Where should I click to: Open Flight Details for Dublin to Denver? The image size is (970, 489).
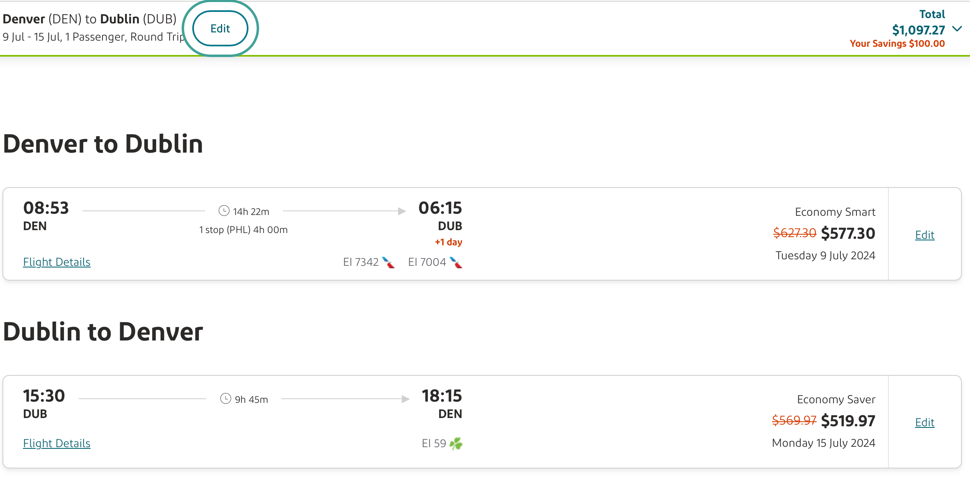click(x=57, y=443)
